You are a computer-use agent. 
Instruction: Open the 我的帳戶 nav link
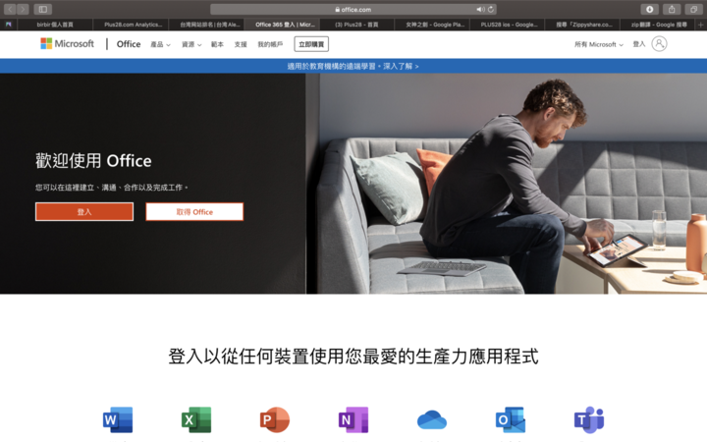click(x=270, y=44)
